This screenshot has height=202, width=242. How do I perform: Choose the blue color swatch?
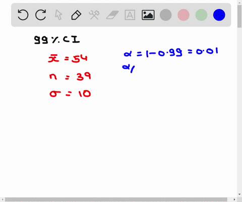pyautogui.click(x=219, y=15)
